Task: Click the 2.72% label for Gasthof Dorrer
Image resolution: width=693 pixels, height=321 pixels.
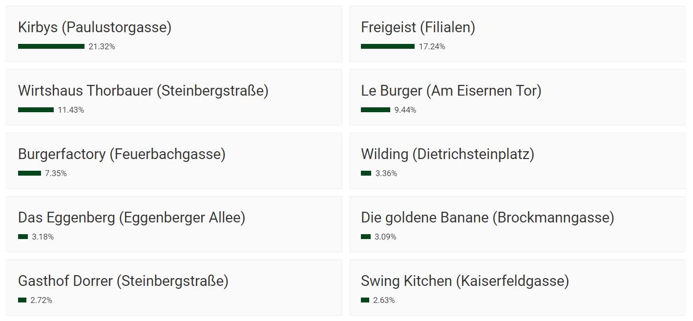Action: [42, 300]
